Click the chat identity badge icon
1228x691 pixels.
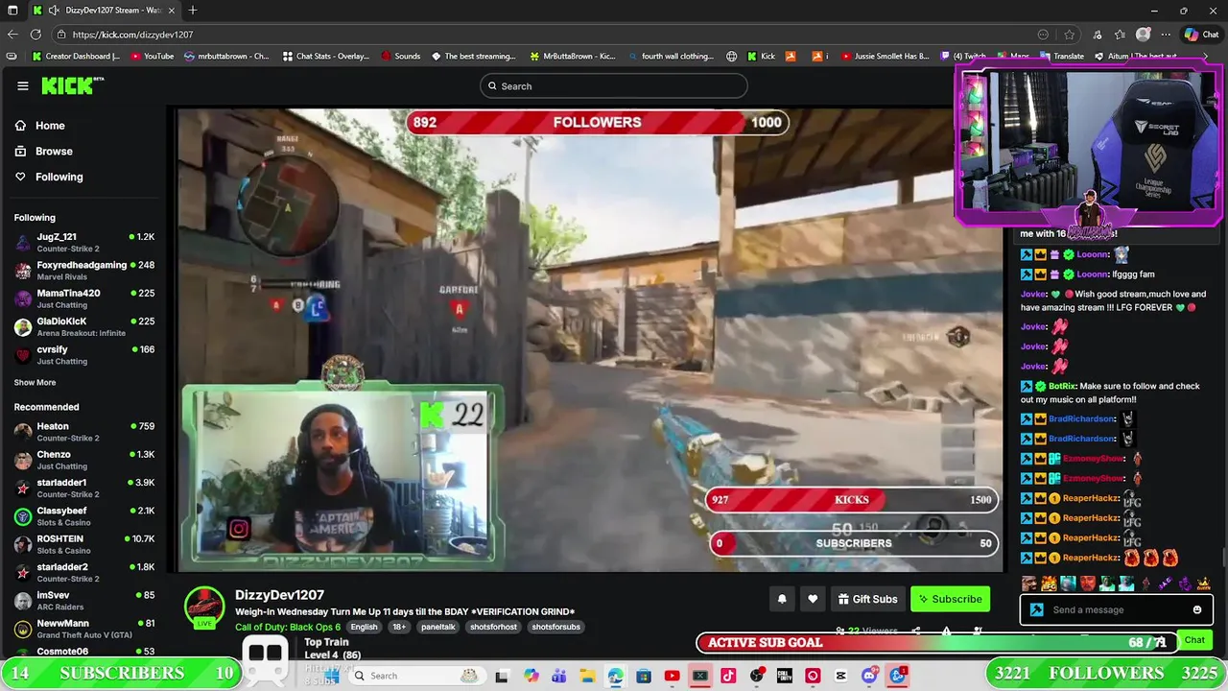click(x=1036, y=610)
